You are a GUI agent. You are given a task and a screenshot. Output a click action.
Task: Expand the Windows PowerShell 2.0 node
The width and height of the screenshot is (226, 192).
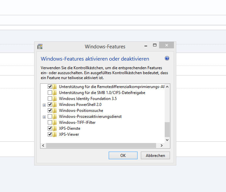(44, 105)
